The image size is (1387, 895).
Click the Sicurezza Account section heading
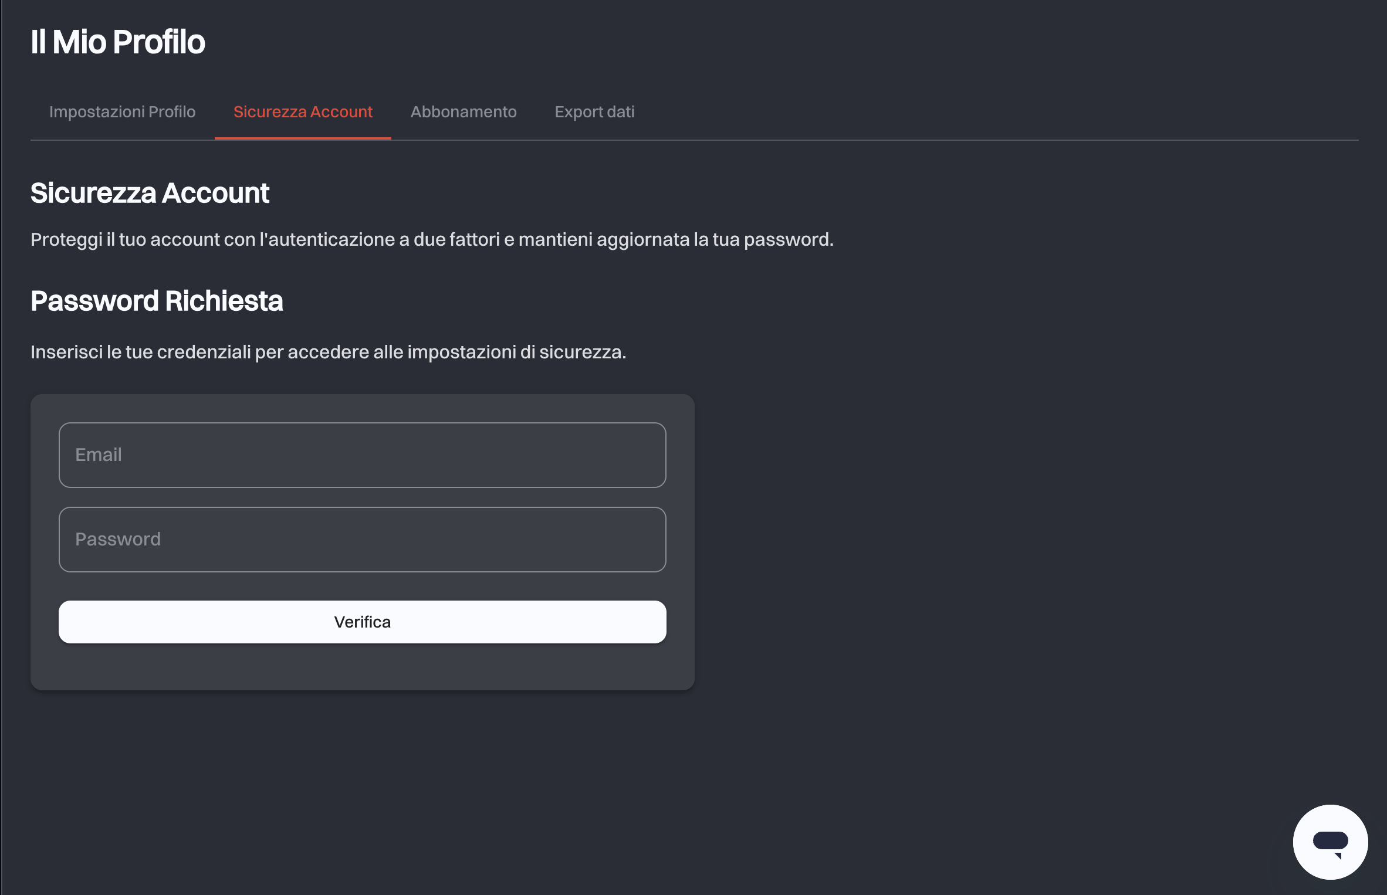(x=150, y=193)
